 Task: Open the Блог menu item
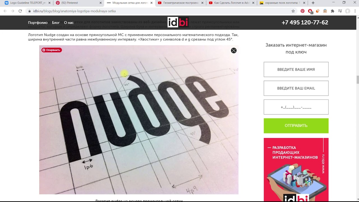pos(56,22)
